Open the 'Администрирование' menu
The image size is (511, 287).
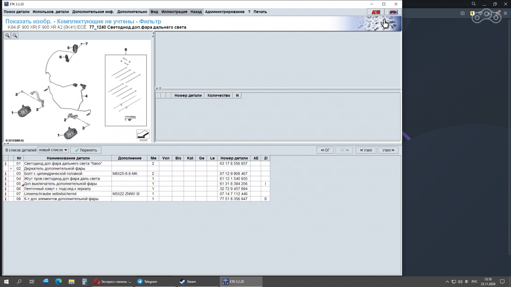coord(225,12)
